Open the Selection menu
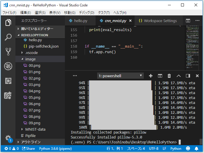This screenshot has height=153, width=204. (x=40, y=12)
